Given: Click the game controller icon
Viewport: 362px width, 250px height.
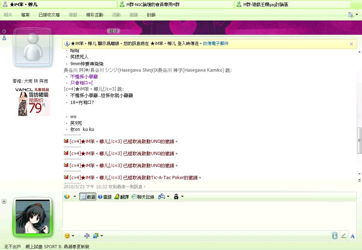Looking at the screenshot, I should click(162, 196).
